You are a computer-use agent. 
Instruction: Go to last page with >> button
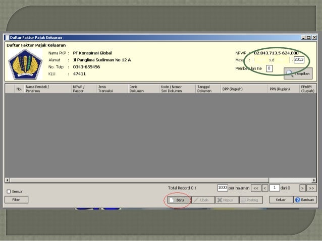click(312, 188)
